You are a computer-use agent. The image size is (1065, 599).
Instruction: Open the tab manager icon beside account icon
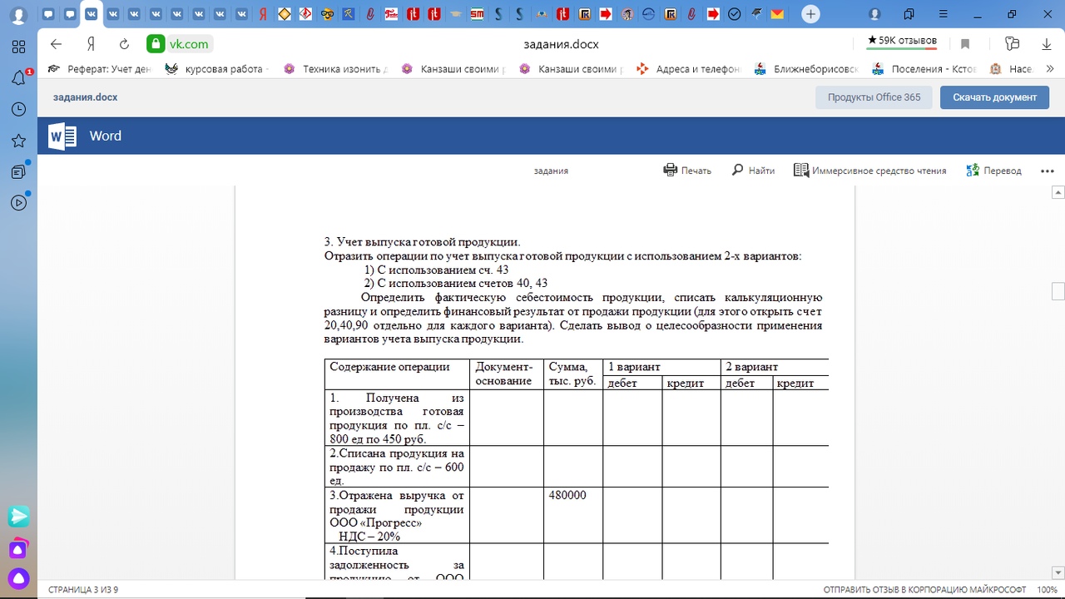(909, 14)
